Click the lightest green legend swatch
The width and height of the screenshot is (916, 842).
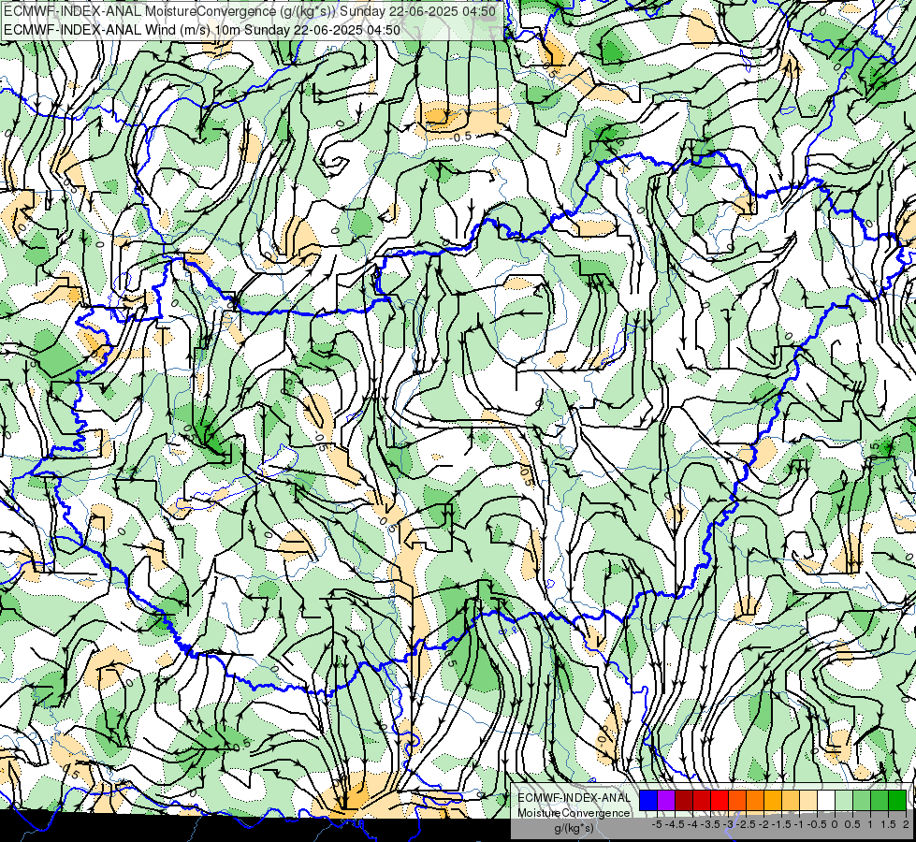[844, 800]
